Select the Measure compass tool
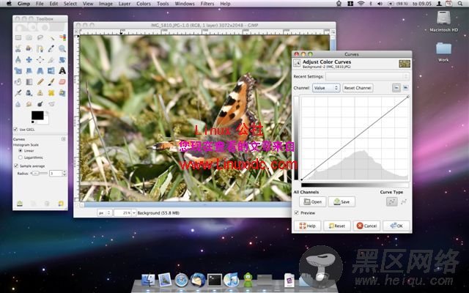Viewport: 469px width, 293px height. point(18,60)
